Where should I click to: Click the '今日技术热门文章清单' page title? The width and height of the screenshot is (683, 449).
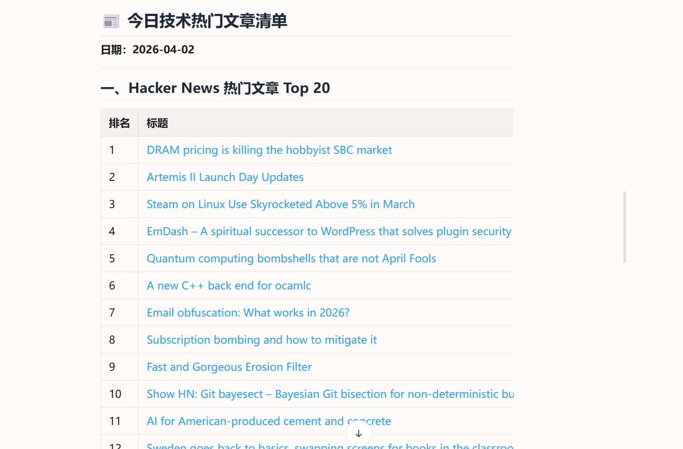[x=207, y=21]
